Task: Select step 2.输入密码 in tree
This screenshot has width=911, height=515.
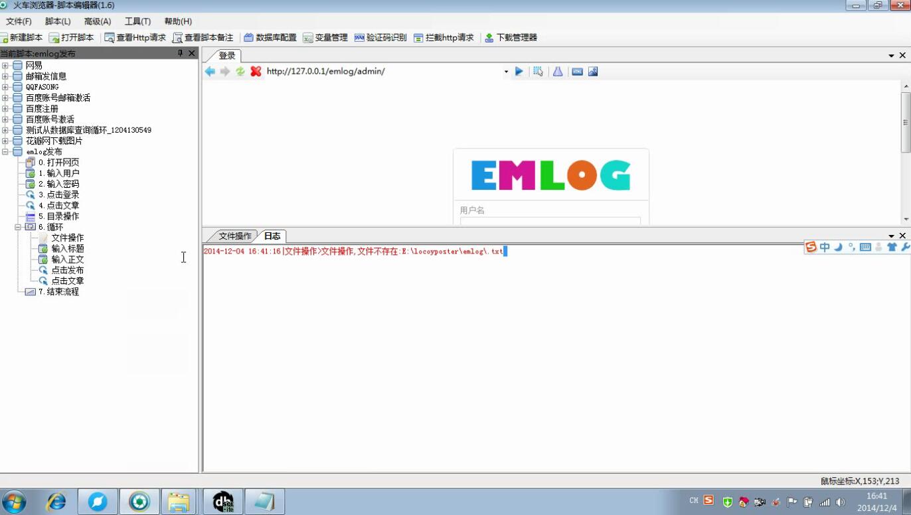Action: pos(58,184)
